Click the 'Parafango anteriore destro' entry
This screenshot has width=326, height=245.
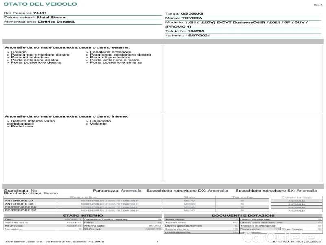click(x=38, y=55)
